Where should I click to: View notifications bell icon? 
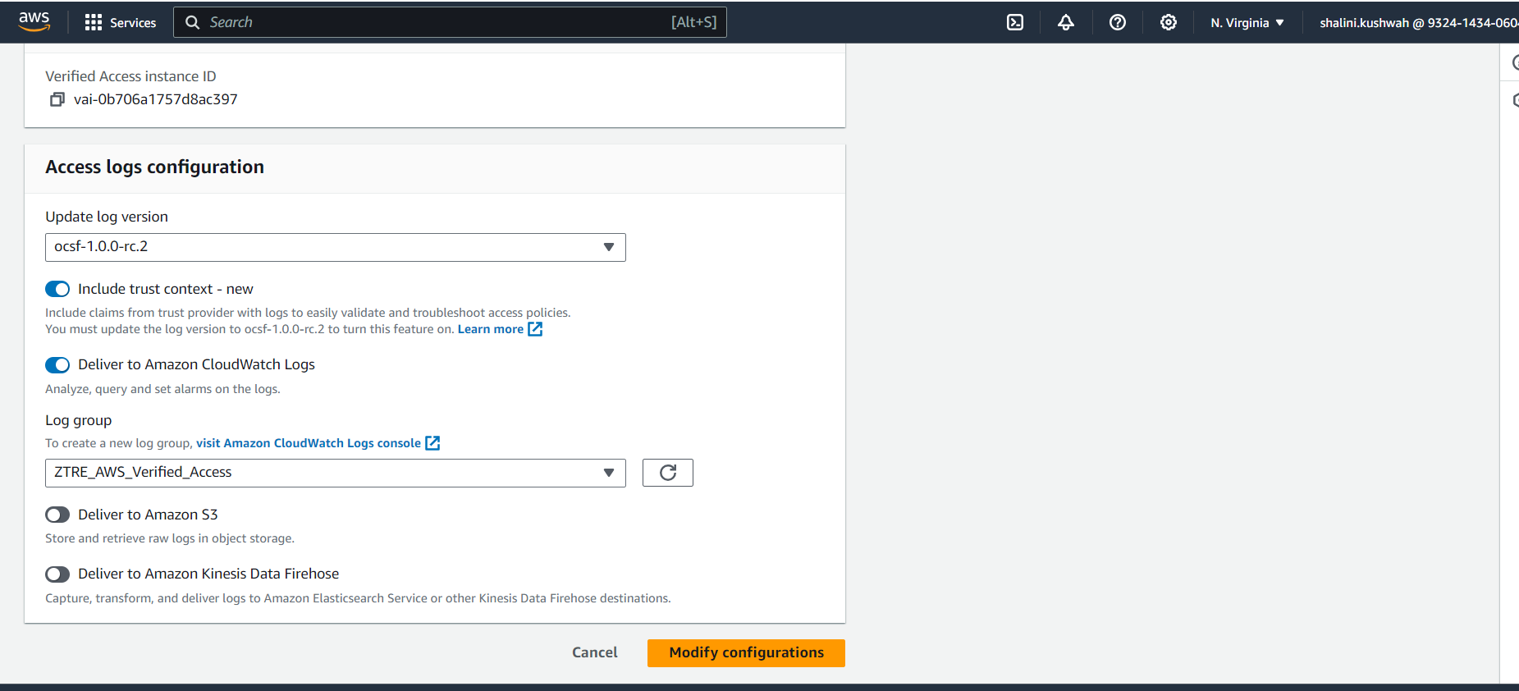[x=1066, y=23]
